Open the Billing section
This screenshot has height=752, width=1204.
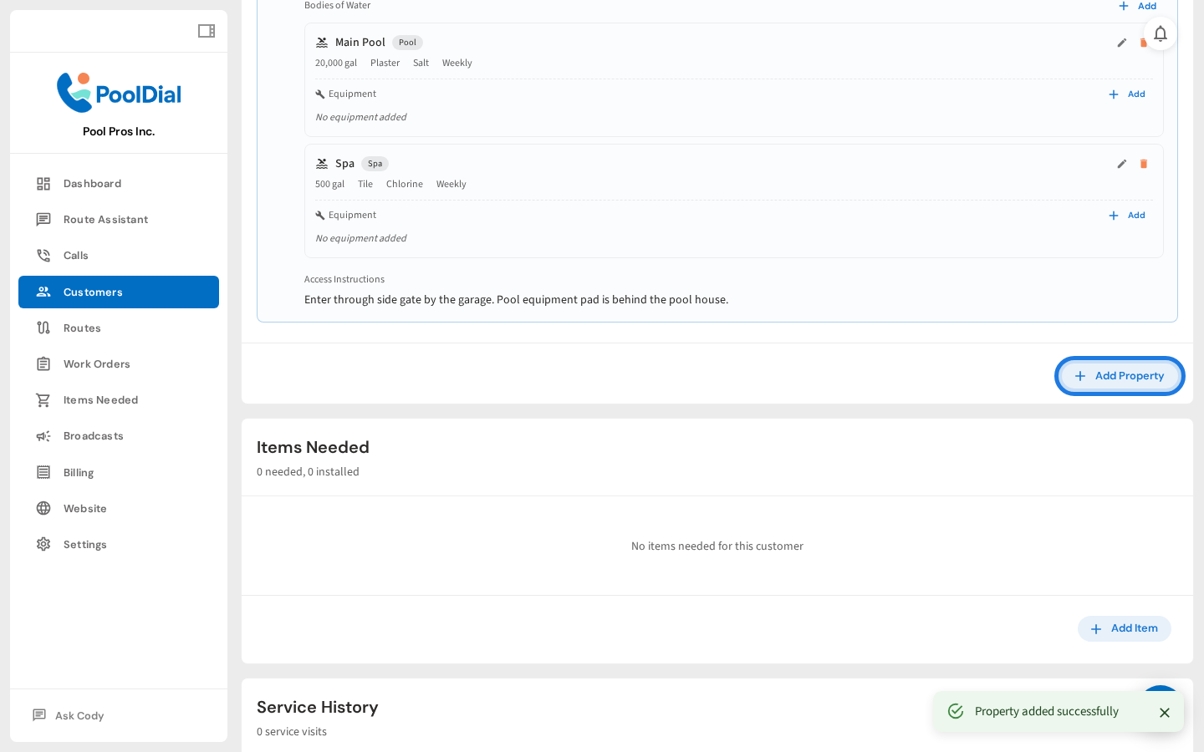(x=79, y=473)
